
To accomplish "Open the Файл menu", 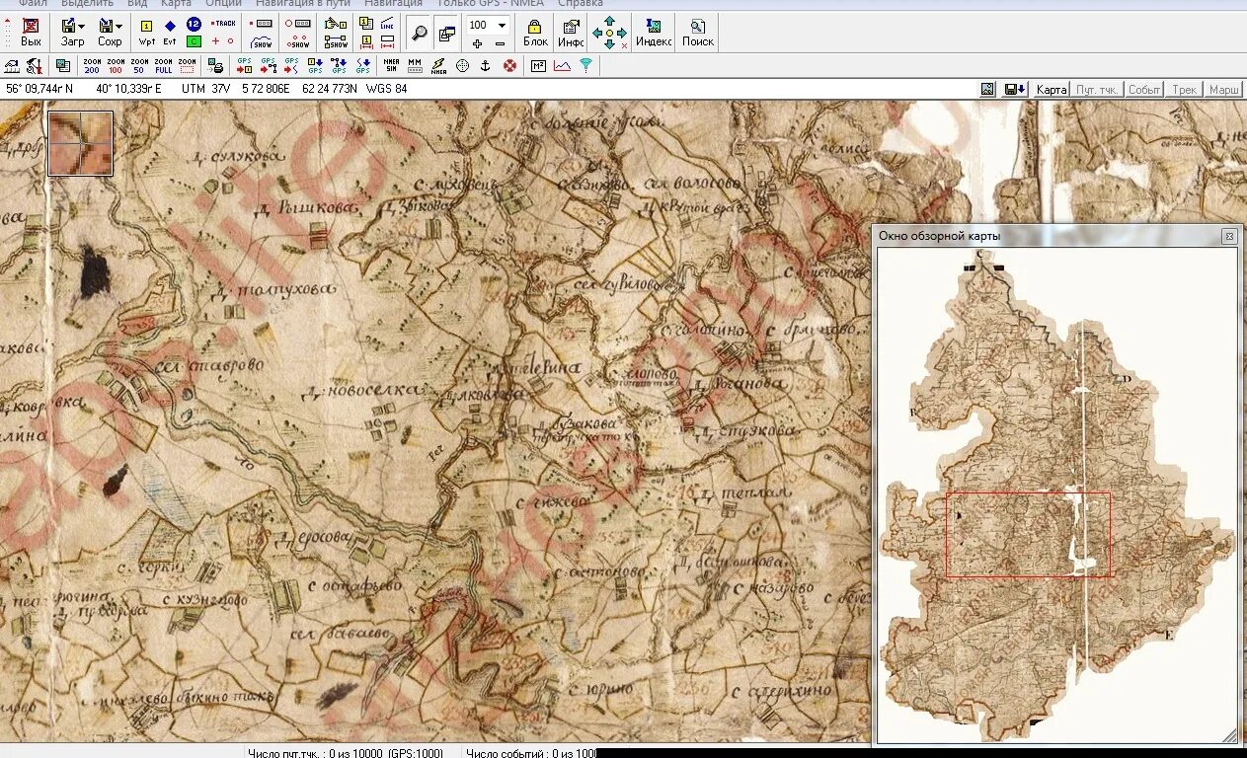I will [33, 3].
